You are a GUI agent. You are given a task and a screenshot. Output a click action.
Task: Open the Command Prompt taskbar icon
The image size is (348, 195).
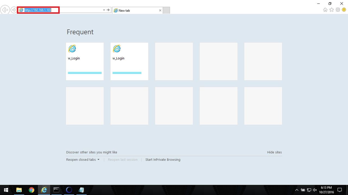coord(56,190)
